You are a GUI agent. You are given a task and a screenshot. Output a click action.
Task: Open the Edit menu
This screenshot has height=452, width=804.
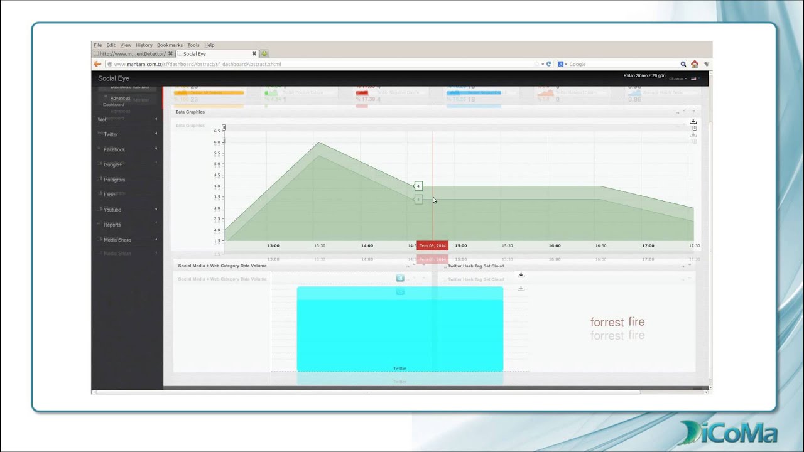[x=111, y=45]
